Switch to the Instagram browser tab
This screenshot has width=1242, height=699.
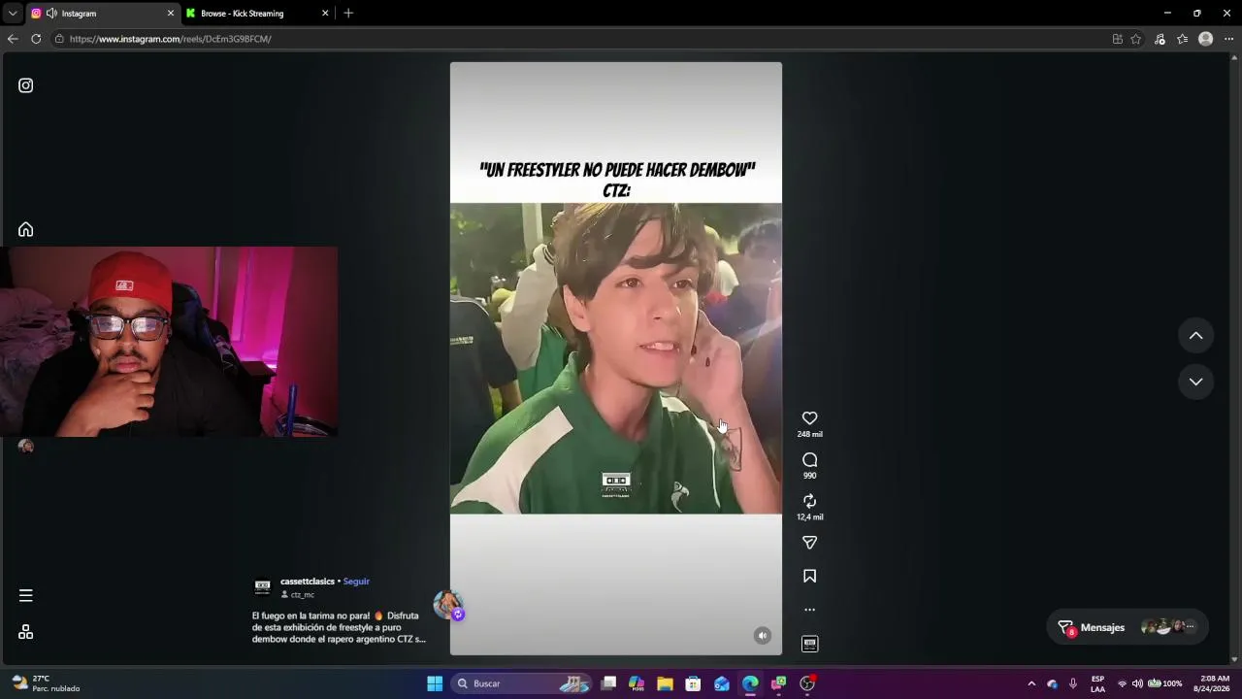[x=102, y=14]
